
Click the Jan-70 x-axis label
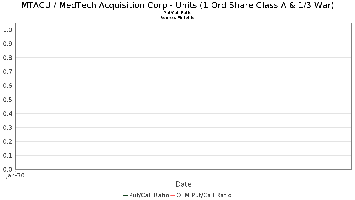pos(15,175)
